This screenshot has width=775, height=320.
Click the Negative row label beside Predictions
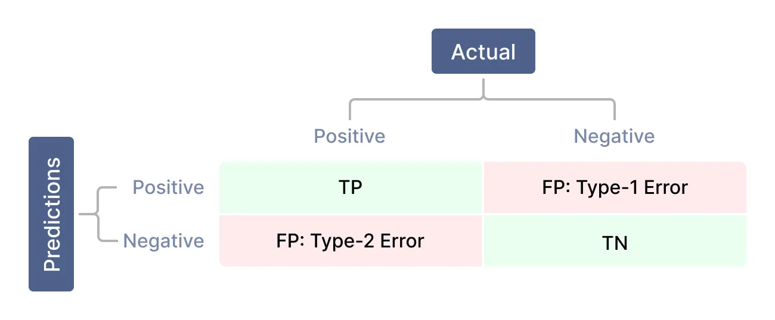(x=163, y=241)
